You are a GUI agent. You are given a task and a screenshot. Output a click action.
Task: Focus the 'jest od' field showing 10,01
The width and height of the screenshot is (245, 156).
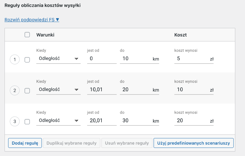(102, 90)
